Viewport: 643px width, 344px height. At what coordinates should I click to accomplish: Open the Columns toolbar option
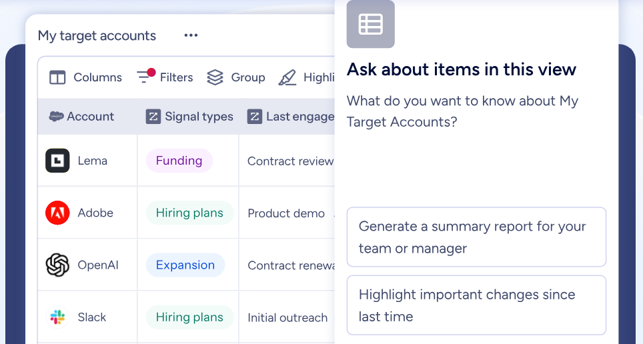(x=85, y=77)
